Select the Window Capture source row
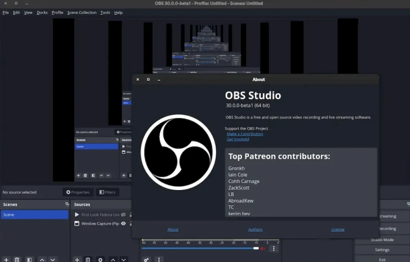410x262 pixels. point(101,224)
